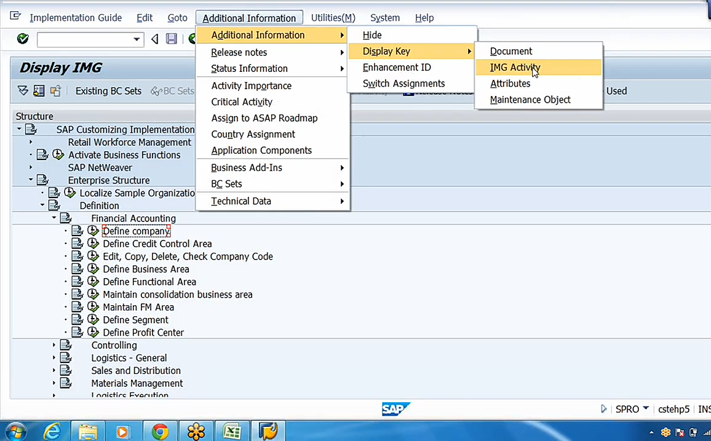Open Technical Data submenu
Viewport: 711px width, 441px height.
(x=272, y=201)
